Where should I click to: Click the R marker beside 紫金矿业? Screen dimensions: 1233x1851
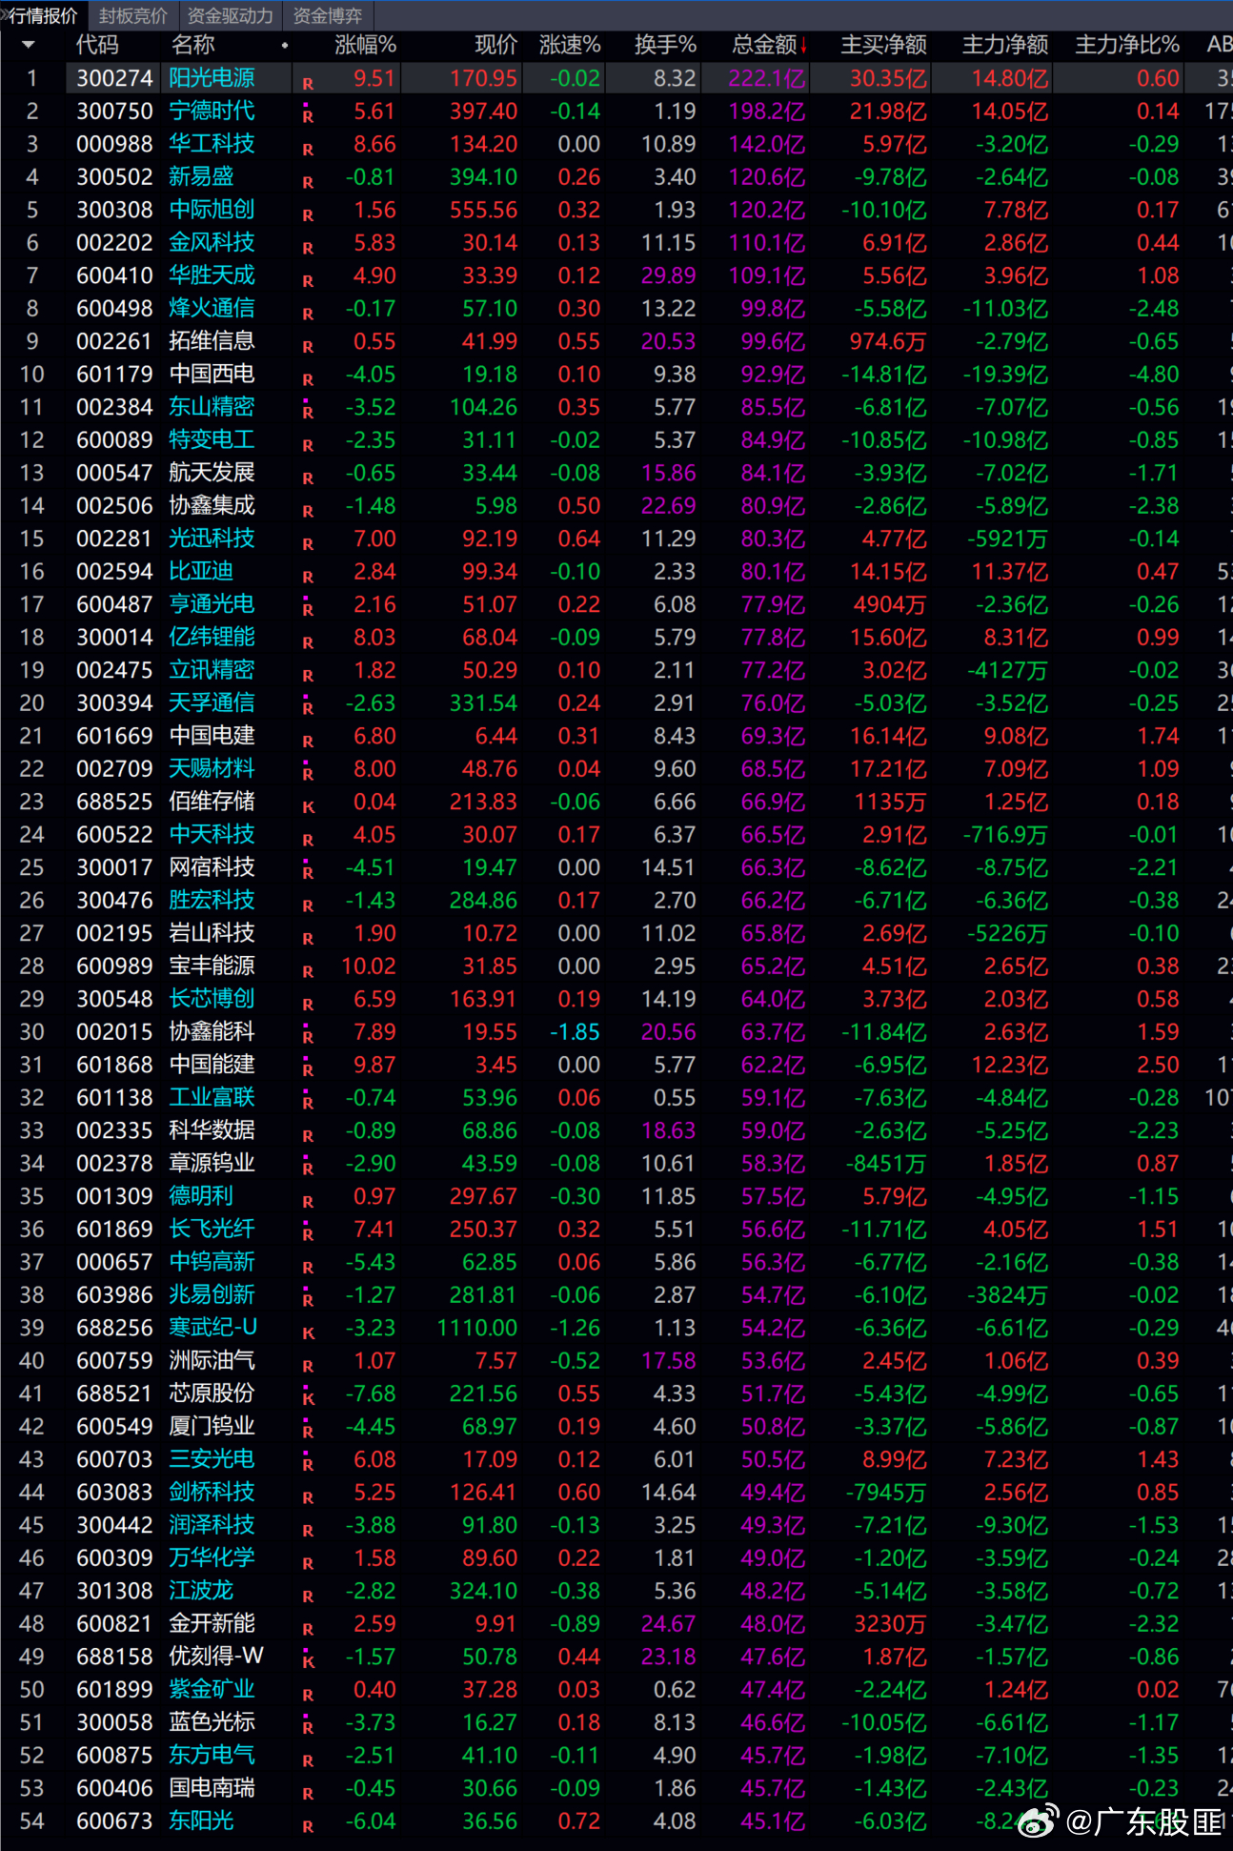(308, 1695)
